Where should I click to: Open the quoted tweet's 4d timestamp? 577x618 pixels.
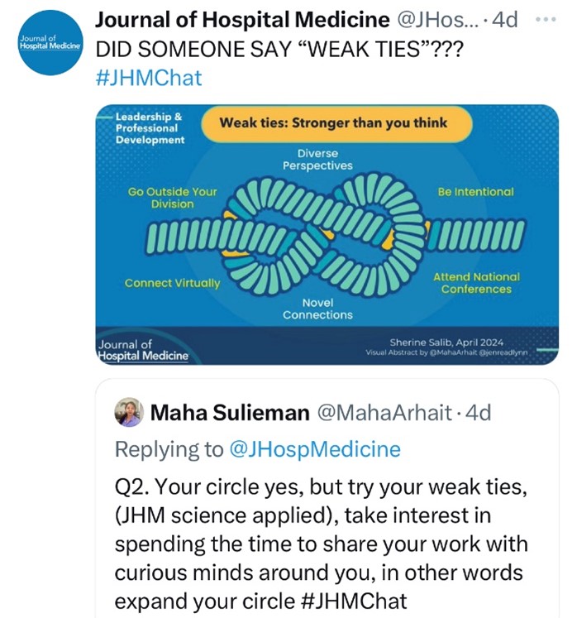(x=480, y=412)
